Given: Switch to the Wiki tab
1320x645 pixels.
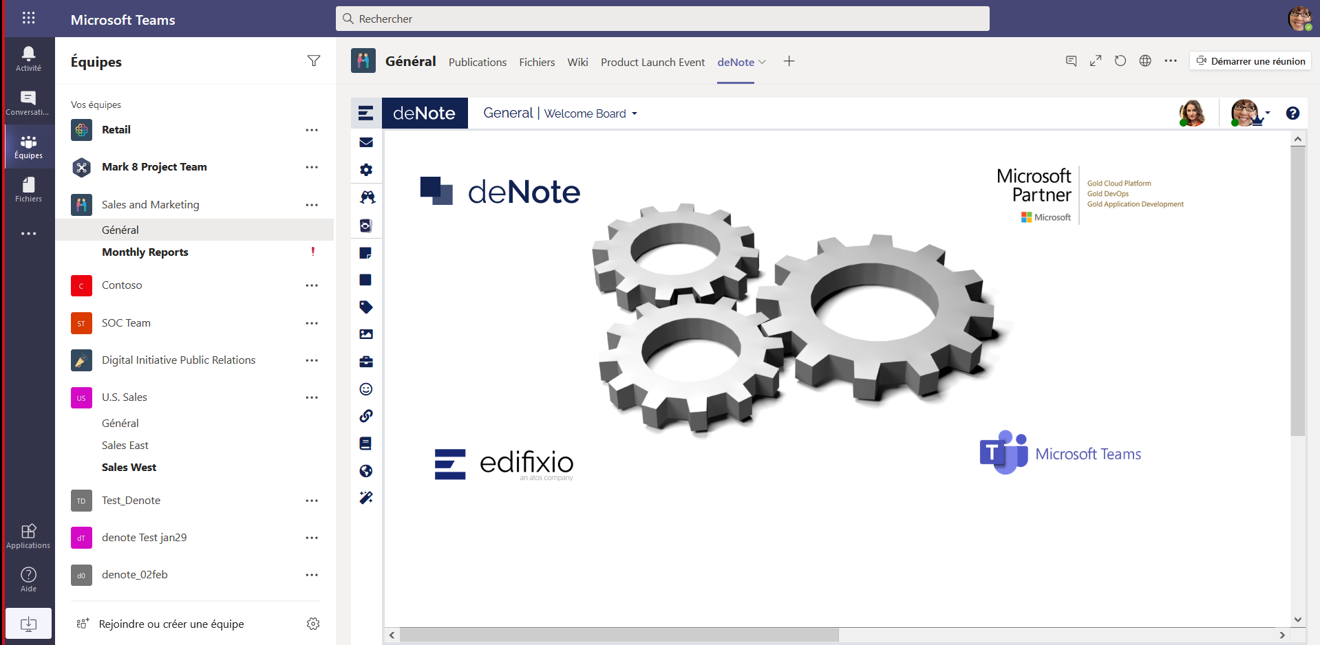Looking at the screenshot, I should tap(577, 62).
